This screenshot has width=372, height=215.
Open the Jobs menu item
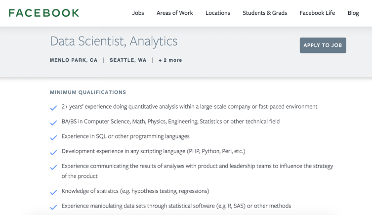pyautogui.click(x=138, y=13)
